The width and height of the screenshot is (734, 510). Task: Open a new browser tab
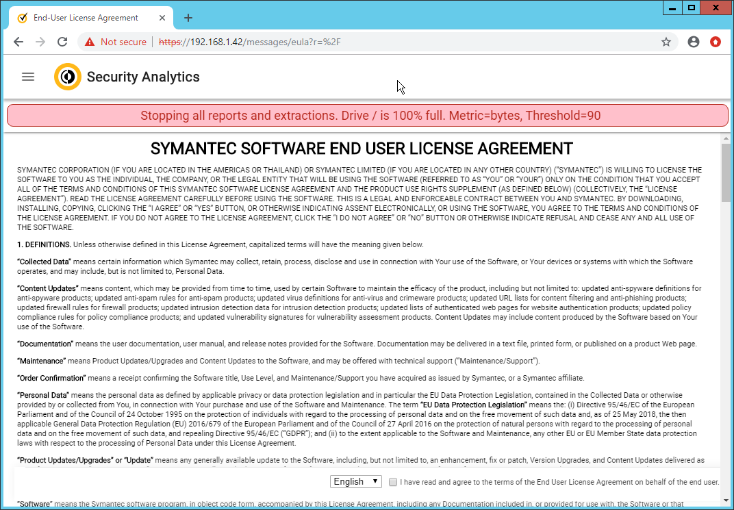(188, 18)
